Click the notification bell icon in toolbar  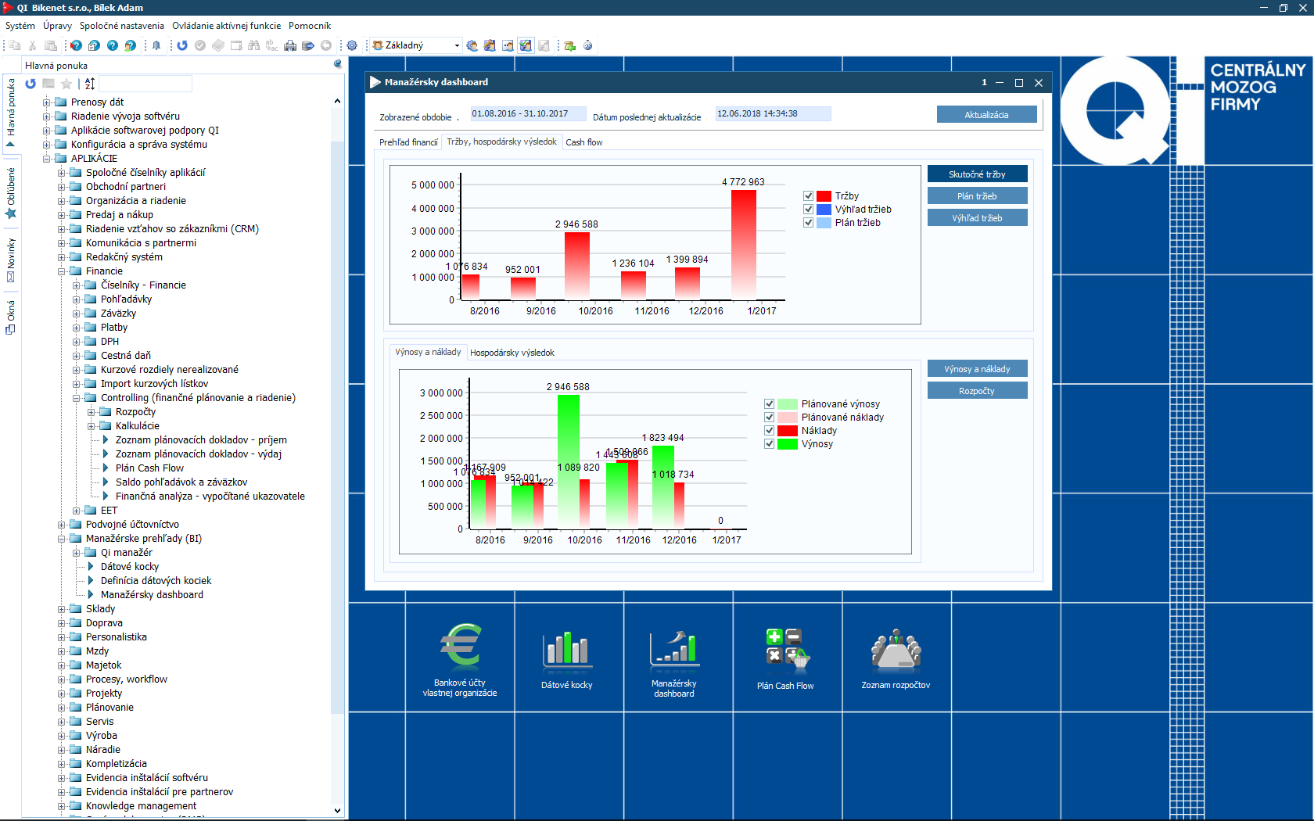pos(156,45)
